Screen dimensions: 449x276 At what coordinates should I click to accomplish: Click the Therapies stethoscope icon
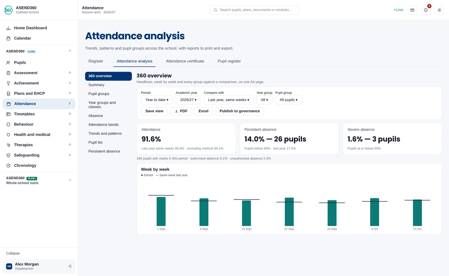point(8,145)
